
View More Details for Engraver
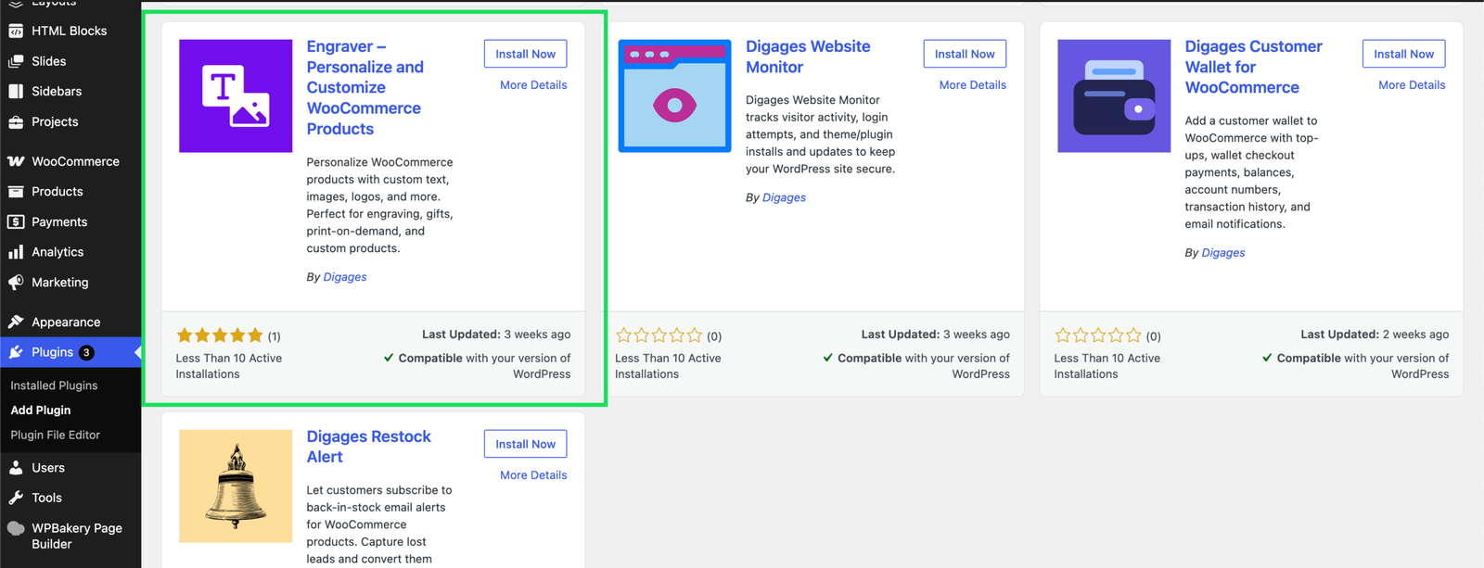coord(533,85)
